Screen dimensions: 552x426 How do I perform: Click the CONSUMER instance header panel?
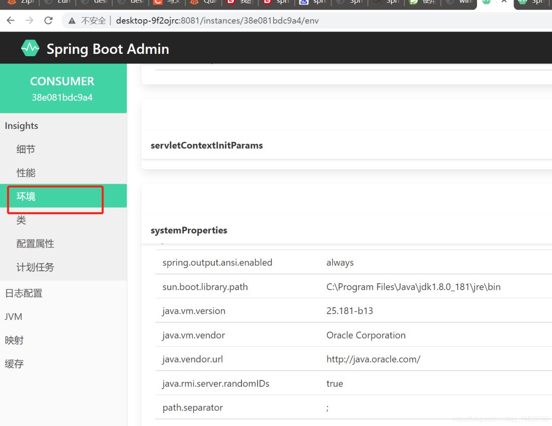point(62,88)
